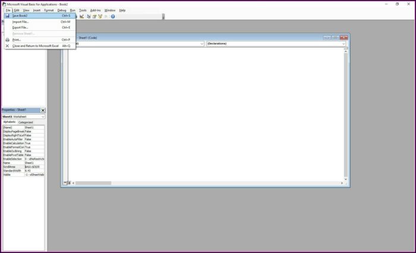Select the EnableSelection property row
Screen dimensions: 416x253
coord(24,159)
